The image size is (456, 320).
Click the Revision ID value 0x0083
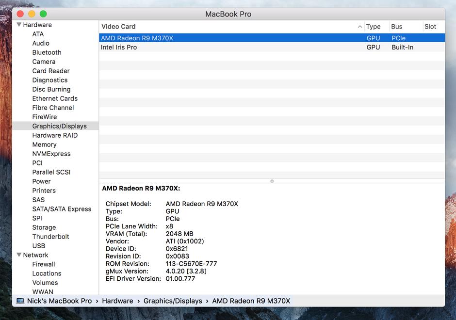pos(178,256)
